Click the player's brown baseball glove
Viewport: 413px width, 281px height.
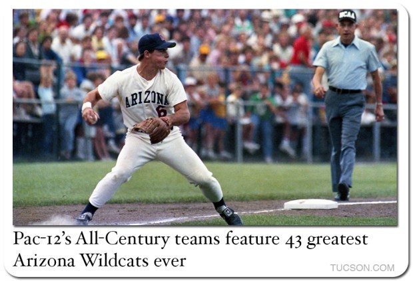point(153,130)
